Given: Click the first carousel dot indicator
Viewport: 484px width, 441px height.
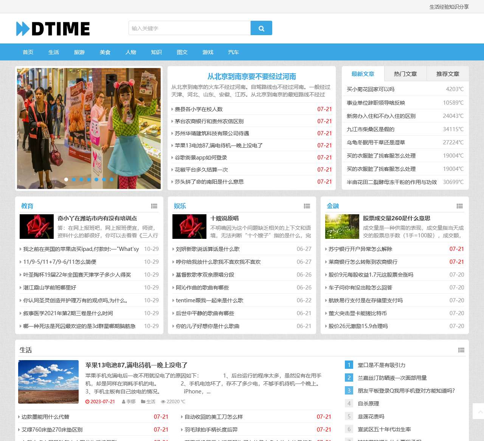Looking at the screenshot, I should 66,179.
